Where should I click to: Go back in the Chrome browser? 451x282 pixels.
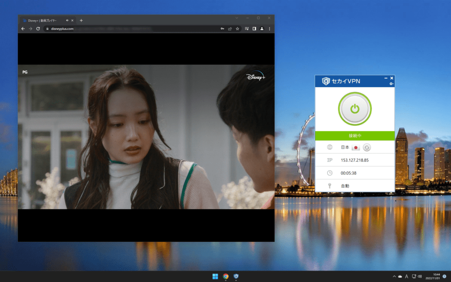pos(23,29)
